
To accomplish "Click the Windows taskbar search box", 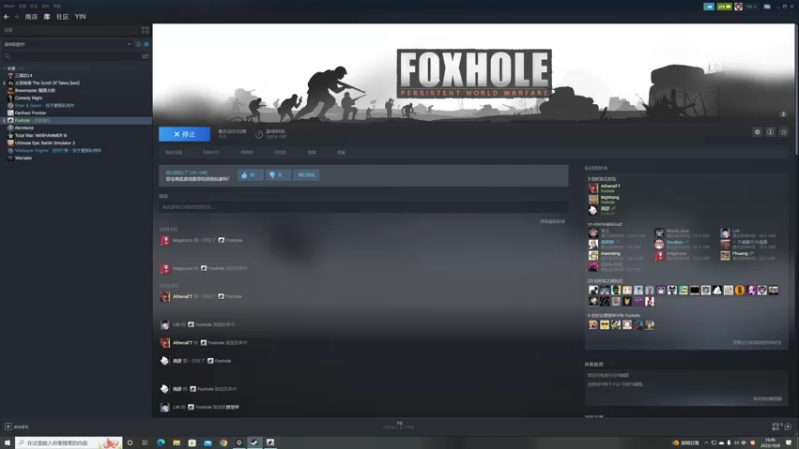I will pos(69,443).
